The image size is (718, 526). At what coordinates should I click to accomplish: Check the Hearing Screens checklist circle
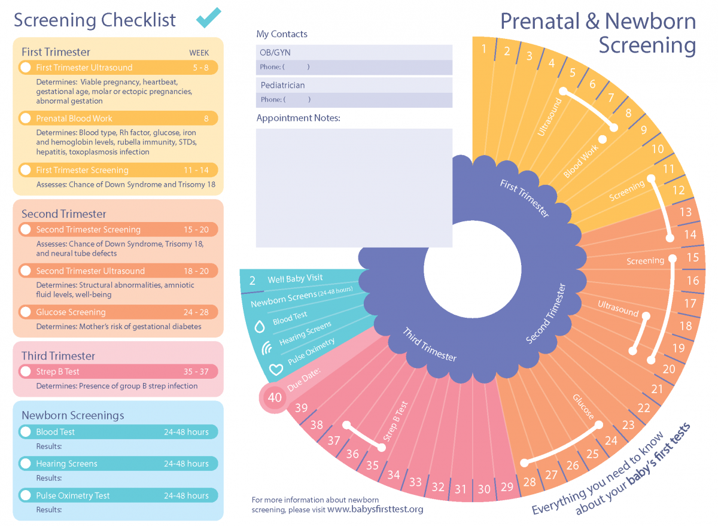[26, 464]
